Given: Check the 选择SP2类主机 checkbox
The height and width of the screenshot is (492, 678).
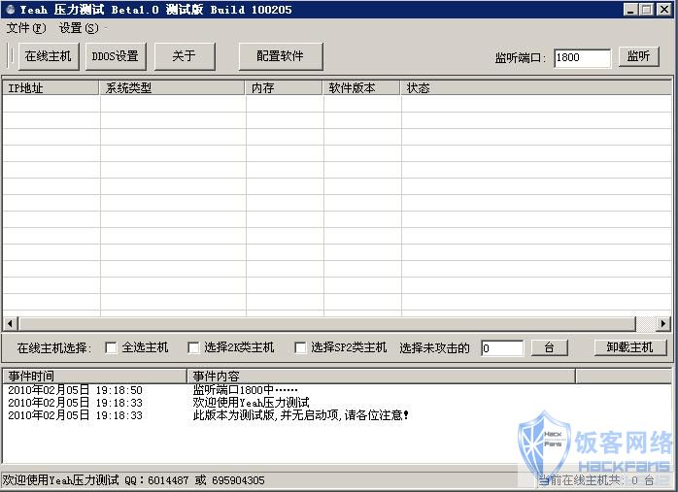Looking at the screenshot, I should point(300,347).
